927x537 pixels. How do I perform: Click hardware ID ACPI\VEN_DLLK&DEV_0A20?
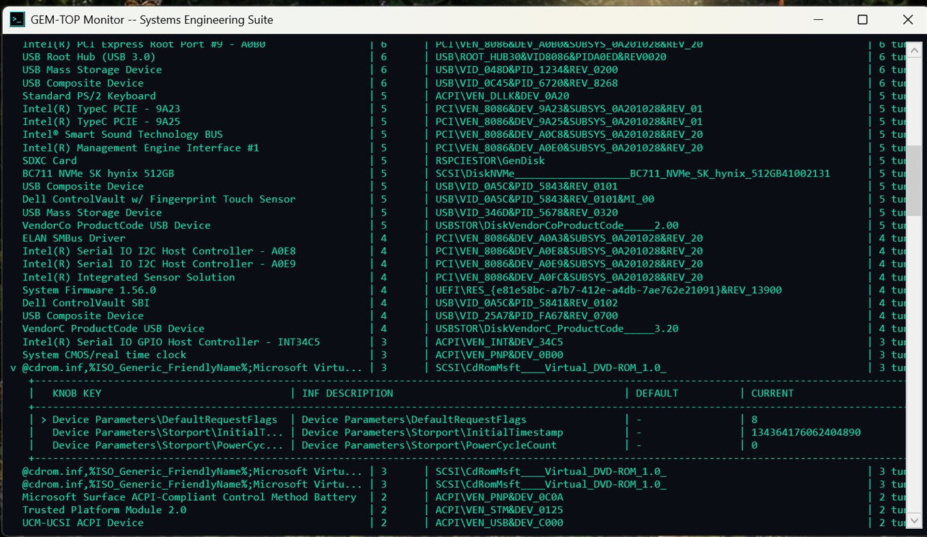503,96
